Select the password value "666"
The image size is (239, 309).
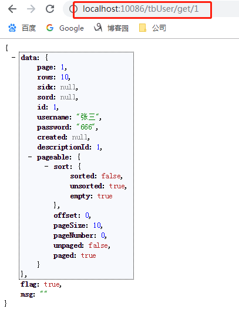[x=86, y=127]
